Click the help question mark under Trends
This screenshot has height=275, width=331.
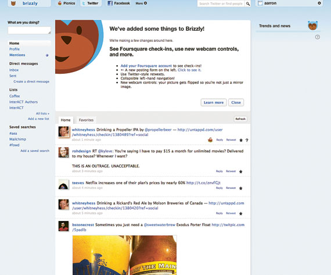(318, 37)
